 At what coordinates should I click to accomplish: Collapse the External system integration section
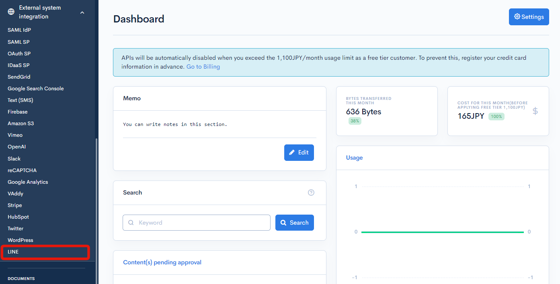[x=82, y=12]
